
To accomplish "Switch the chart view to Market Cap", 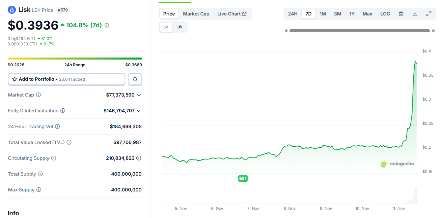I will 196,13.
